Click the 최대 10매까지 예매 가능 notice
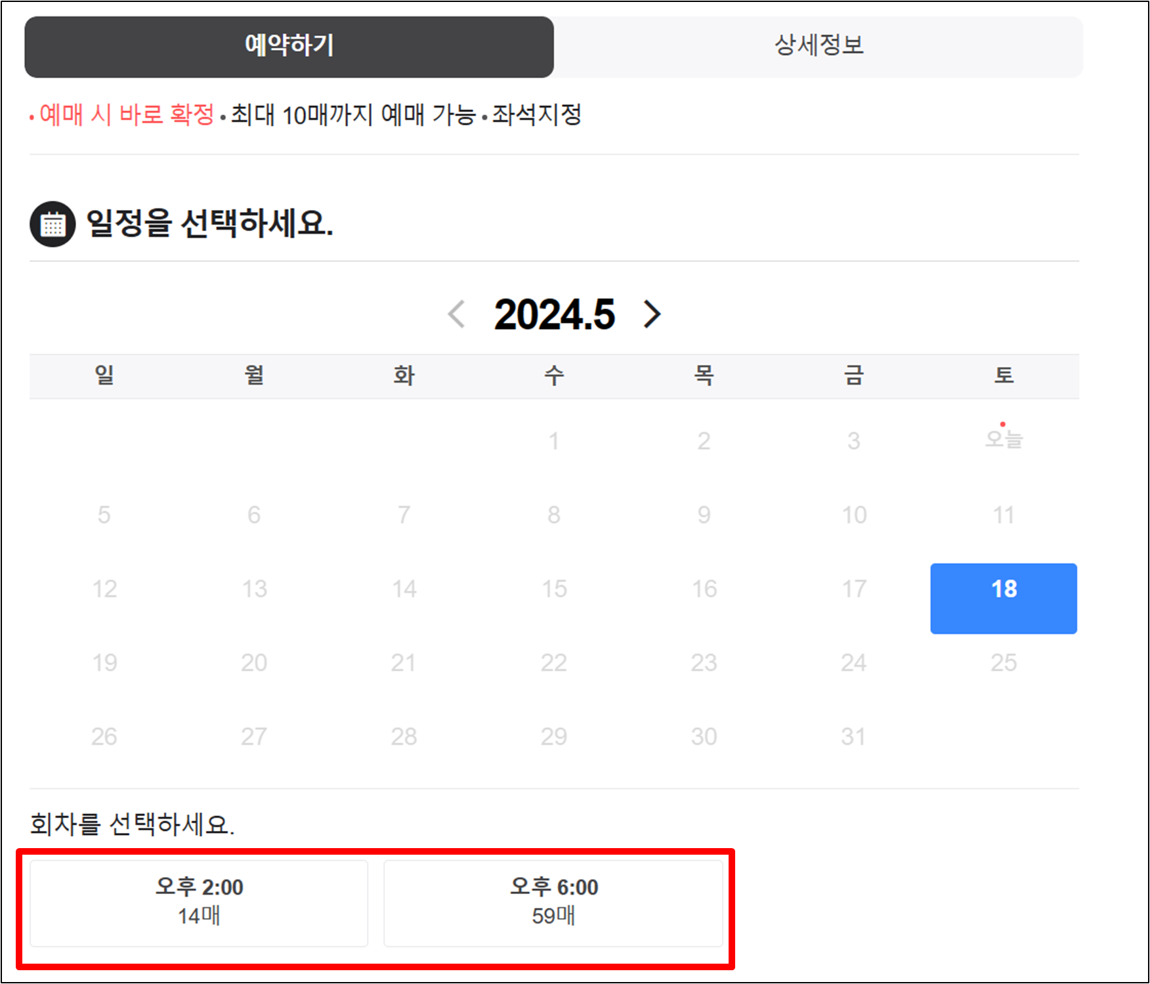The width and height of the screenshot is (1150, 984). tap(353, 115)
